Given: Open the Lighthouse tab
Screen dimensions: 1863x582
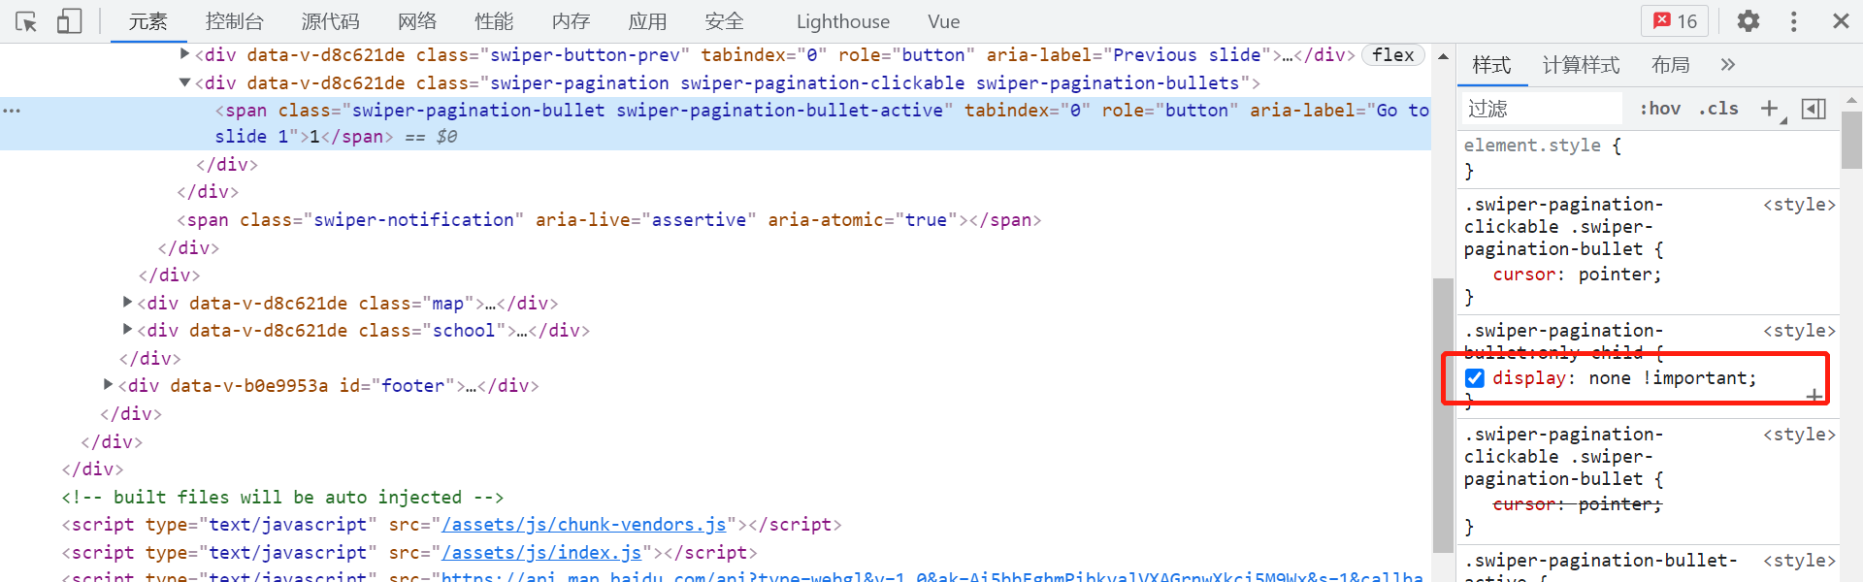Looking at the screenshot, I should (x=843, y=21).
